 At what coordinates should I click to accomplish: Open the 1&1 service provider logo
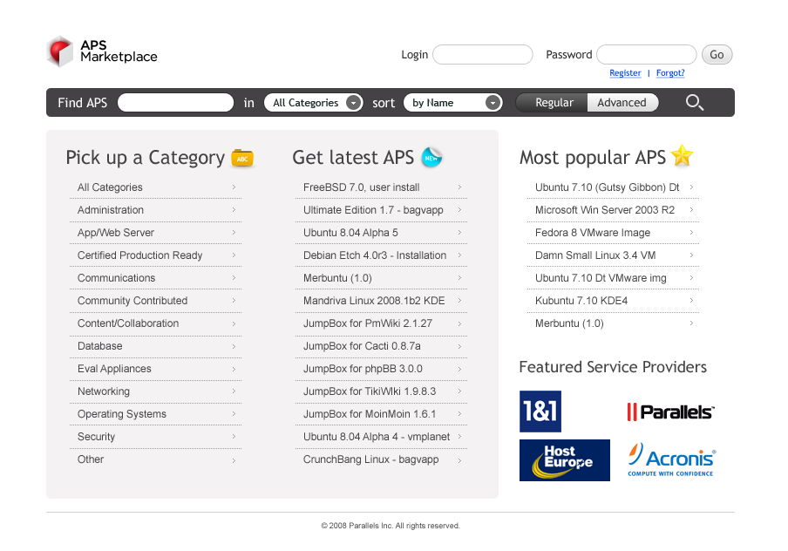pyautogui.click(x=540, y=411)
